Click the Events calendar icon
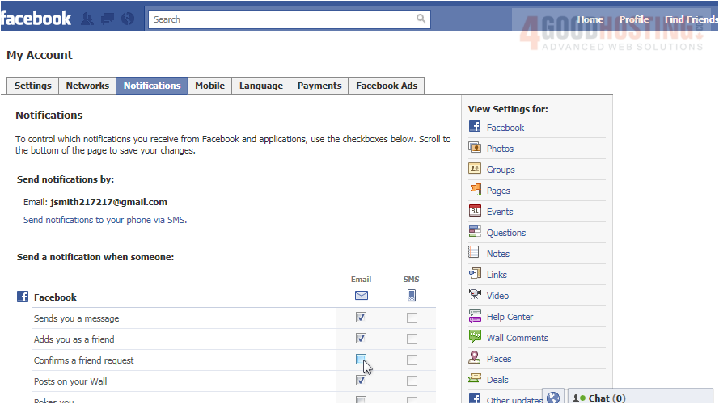 pyautogui.click(x=475, y=211)
